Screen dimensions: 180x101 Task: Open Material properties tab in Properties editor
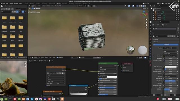point(150,62)
